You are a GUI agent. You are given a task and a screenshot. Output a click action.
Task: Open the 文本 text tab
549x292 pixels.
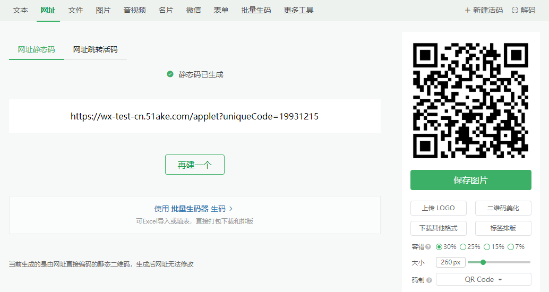pyautogui.click(x=20, y=10)
